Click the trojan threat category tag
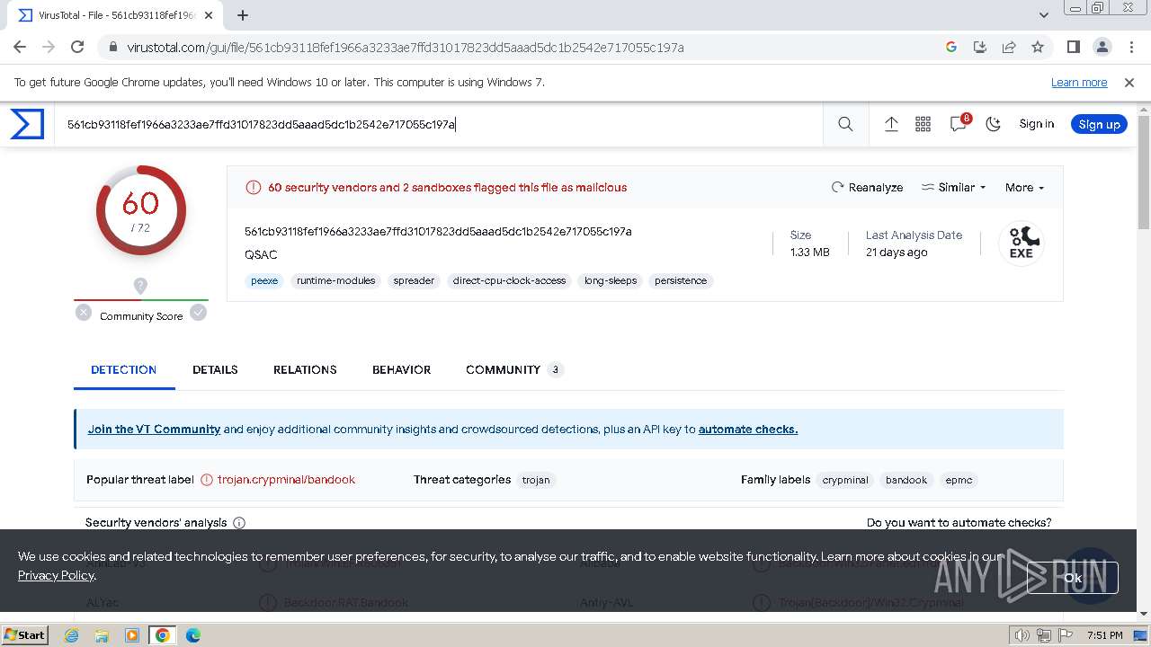The image size is (1151, 647). [536, 480]
